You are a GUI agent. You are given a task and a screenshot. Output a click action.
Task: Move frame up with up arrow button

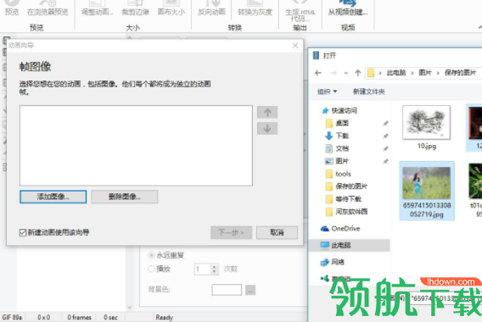(x=267, y=113)
